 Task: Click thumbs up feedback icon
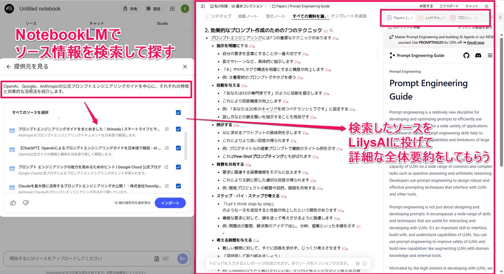(13, 203)
